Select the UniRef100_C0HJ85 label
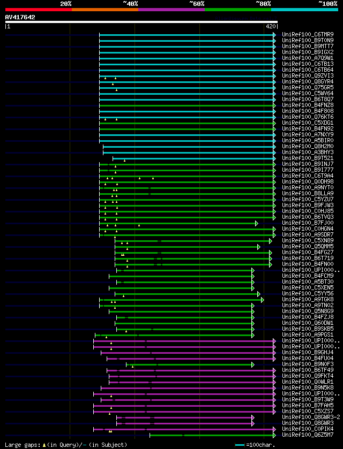This screenshot has height=449, width=343. tap(308, 211)
